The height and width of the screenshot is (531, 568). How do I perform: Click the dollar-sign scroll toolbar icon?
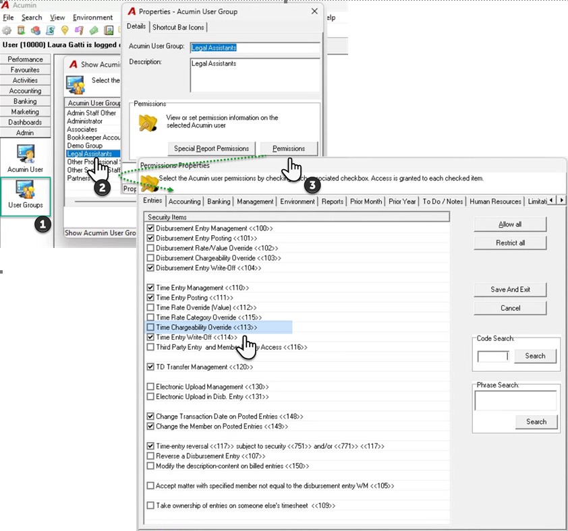(x=51, y=30)
